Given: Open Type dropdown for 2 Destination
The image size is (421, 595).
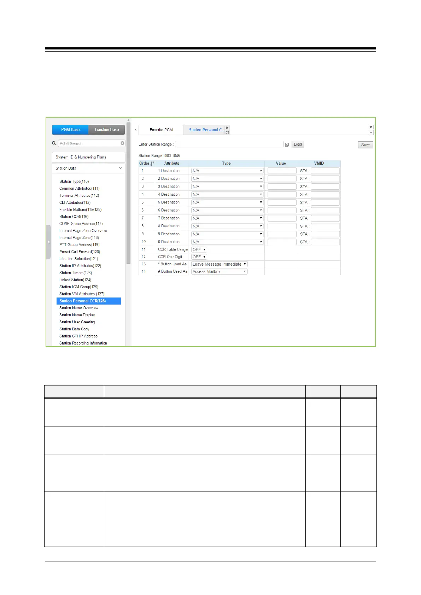Looking at the screenshot, I should pos(227,179).
